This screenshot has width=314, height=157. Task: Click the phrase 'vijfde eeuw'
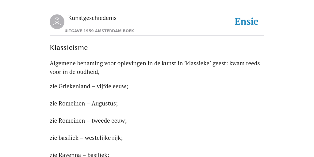point(112,86)
